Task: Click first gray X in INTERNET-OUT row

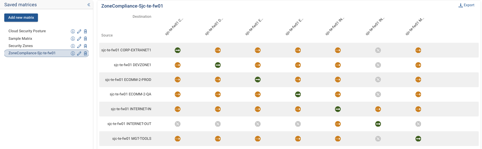Action: (x=178, y=124)
